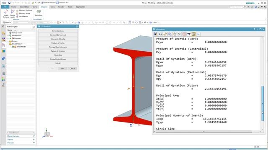Expand the Cameras tree node
Viewport: 268px width, 150px height.
(x=8, y=38)
